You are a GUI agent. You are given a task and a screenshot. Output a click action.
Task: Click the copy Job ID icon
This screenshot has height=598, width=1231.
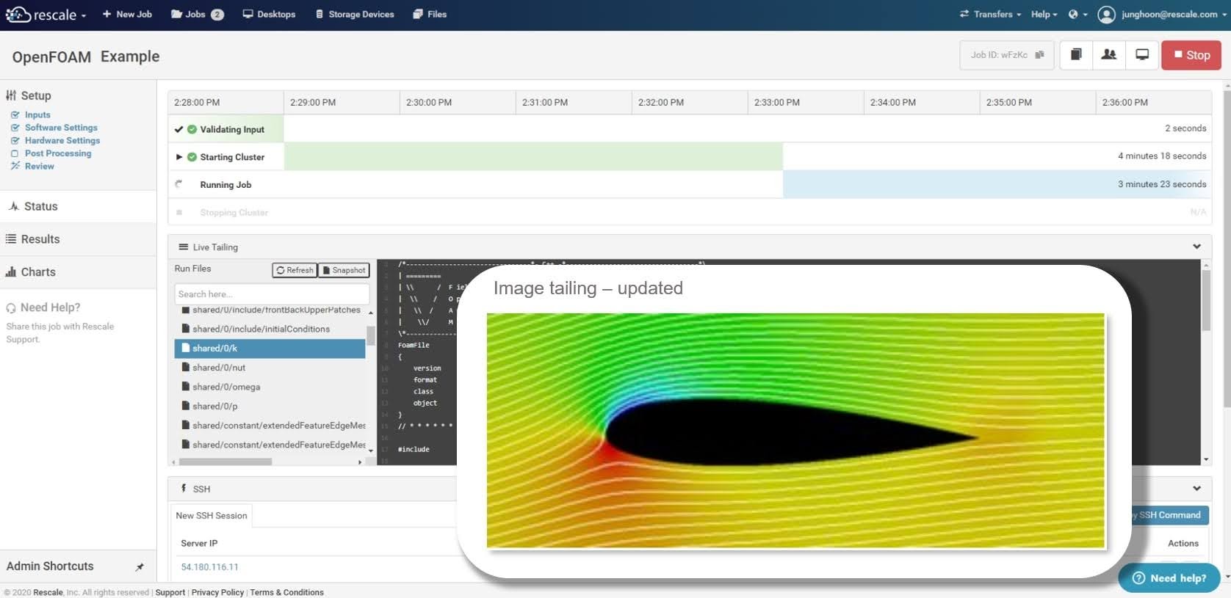(x=1039, y=55)
